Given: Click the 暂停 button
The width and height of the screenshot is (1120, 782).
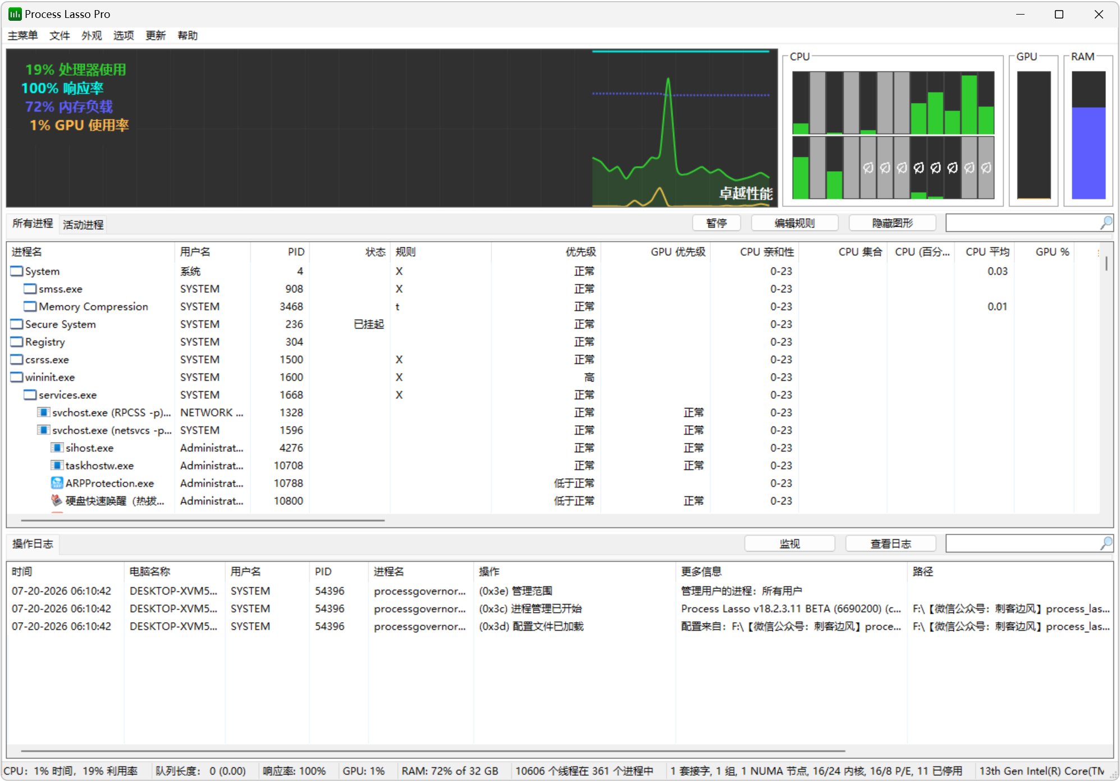Looking at the screenshot, I should [x=716, y=223].
